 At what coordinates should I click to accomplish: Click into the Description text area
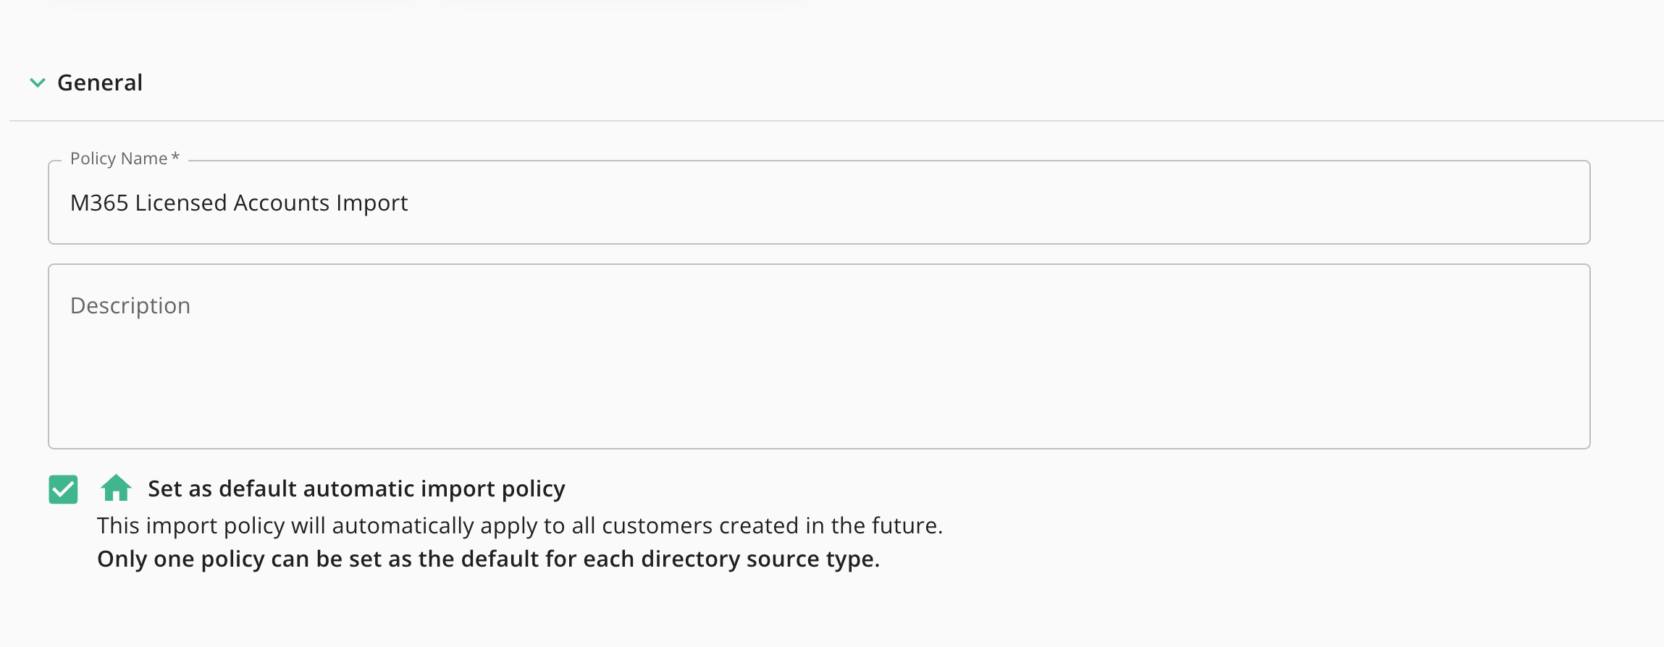click(x=819, y=356)
